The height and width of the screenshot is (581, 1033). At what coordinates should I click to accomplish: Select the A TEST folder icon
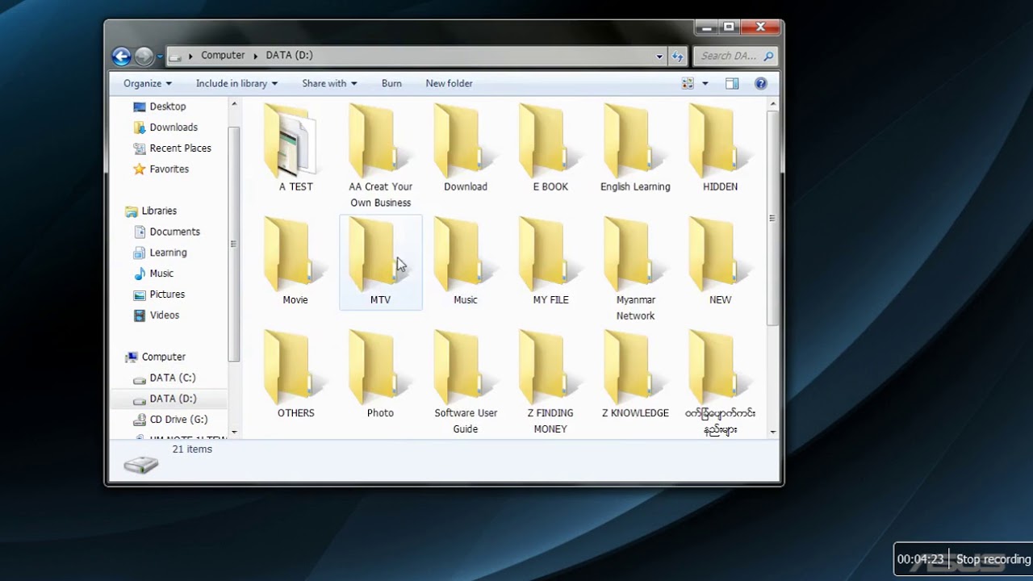291,140
